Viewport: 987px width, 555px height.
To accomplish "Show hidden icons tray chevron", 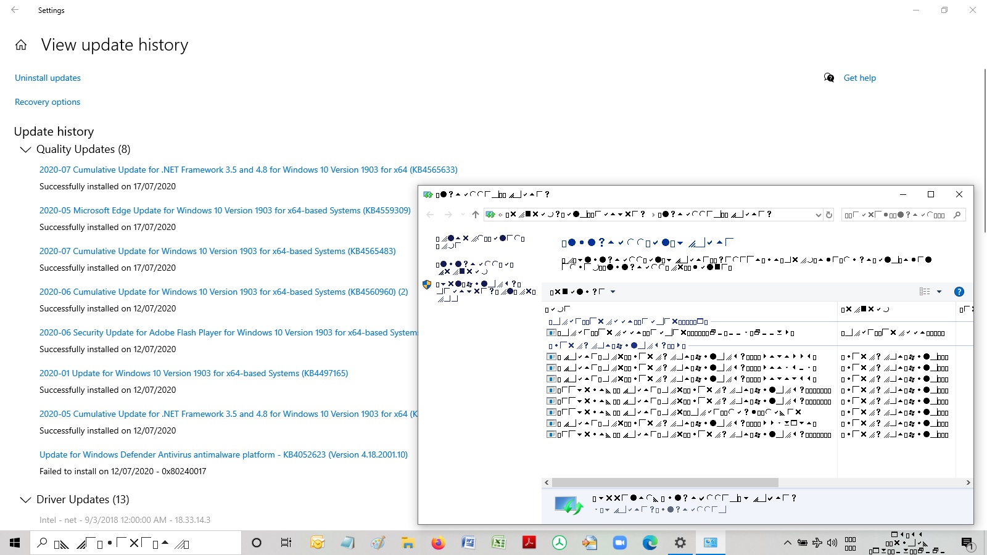I will (787, 543).
